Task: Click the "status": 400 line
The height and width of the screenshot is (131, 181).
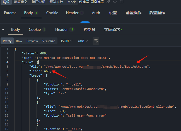Action: coord(35,53)
